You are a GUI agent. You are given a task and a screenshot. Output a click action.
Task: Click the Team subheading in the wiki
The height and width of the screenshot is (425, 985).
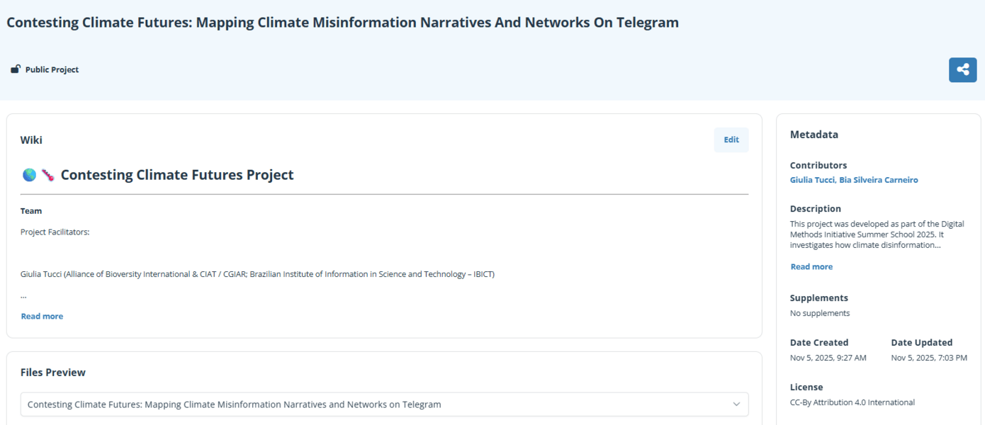(31, 210)
